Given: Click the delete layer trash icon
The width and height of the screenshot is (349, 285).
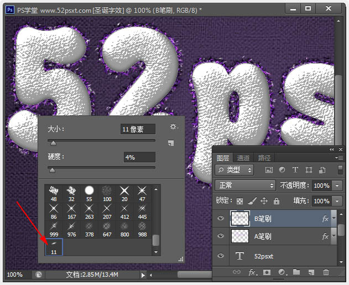Looking at the screenshot, I should click(326, 272).
